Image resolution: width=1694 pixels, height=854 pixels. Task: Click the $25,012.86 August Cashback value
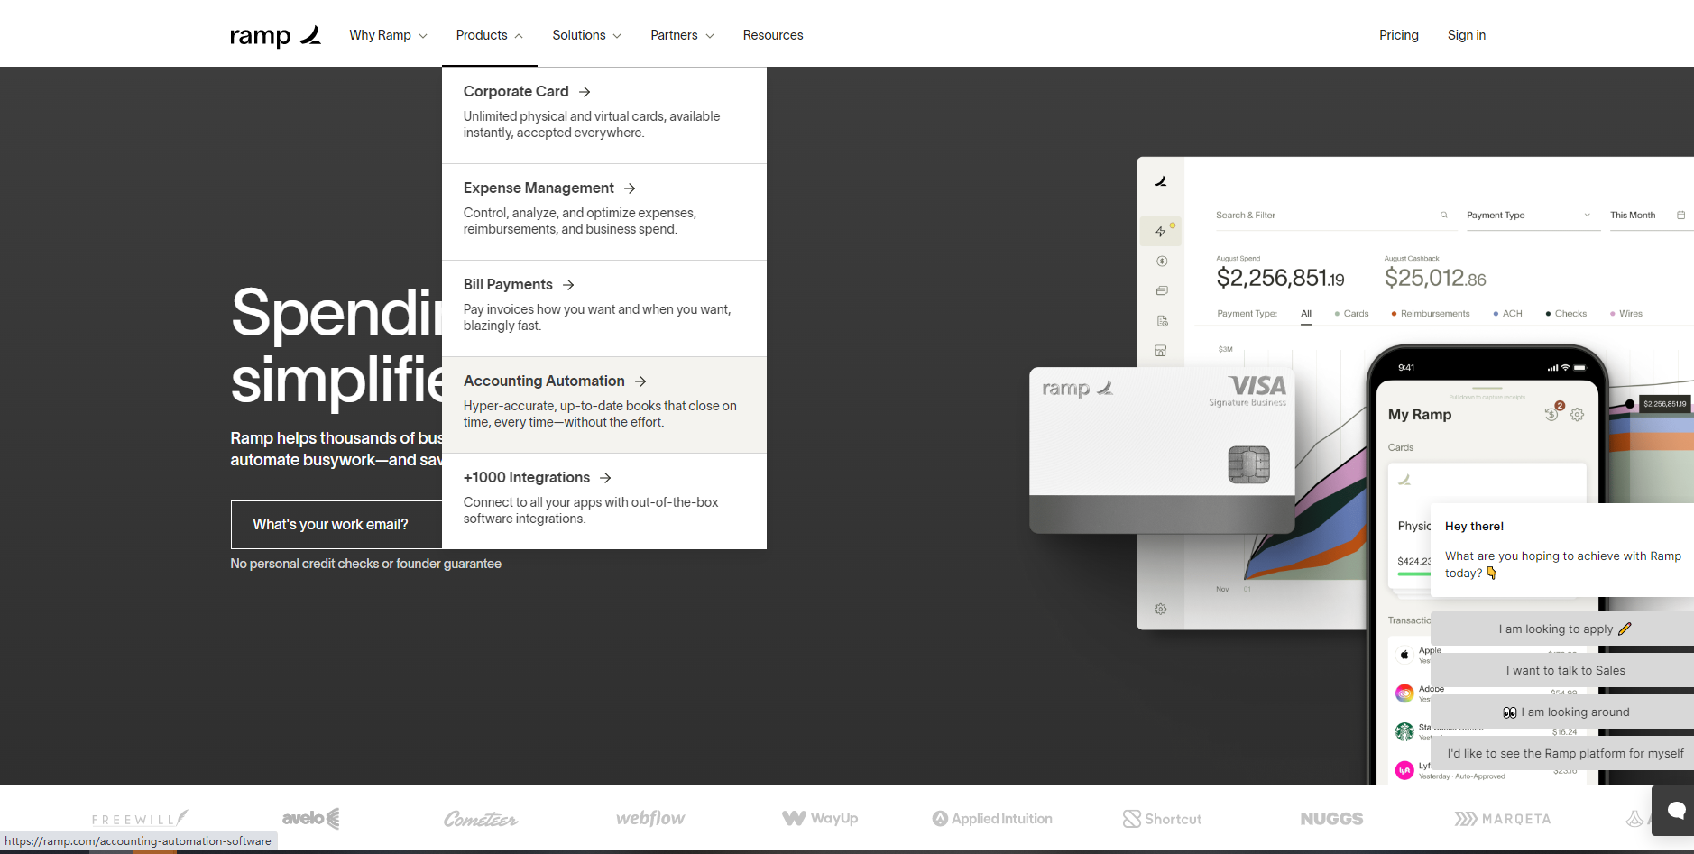[x=1435, y=279]
